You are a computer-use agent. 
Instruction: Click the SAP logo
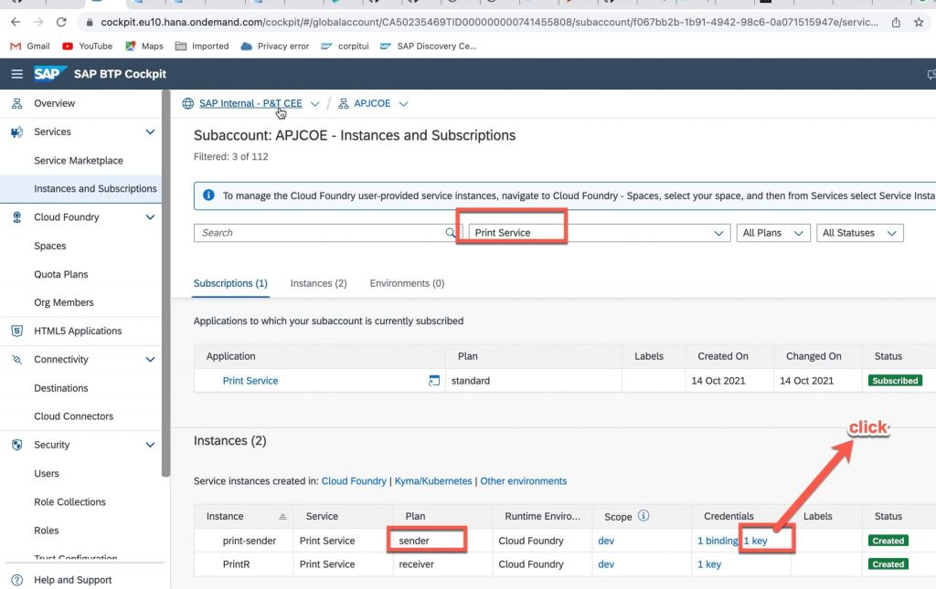pyautogui.click(x=49, y=73)
